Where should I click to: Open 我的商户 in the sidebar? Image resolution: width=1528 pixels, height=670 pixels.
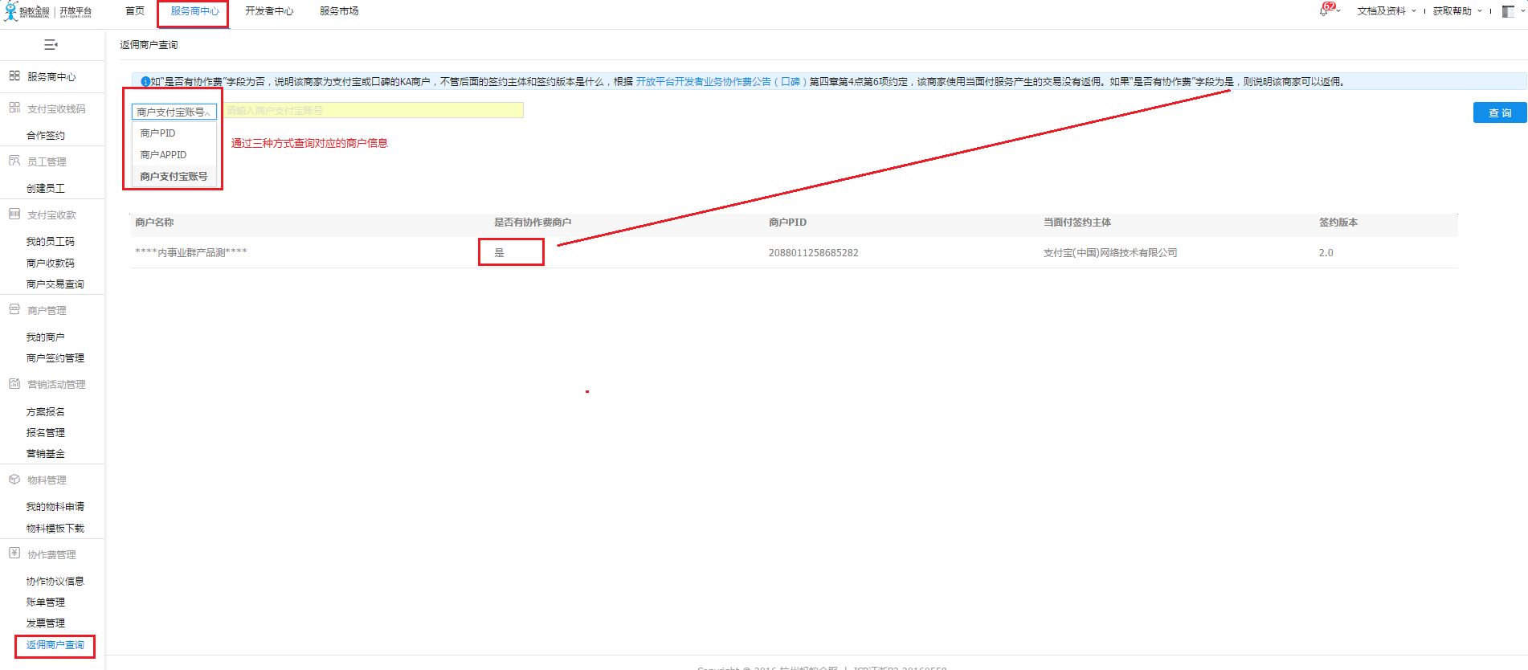coord(46,337)
